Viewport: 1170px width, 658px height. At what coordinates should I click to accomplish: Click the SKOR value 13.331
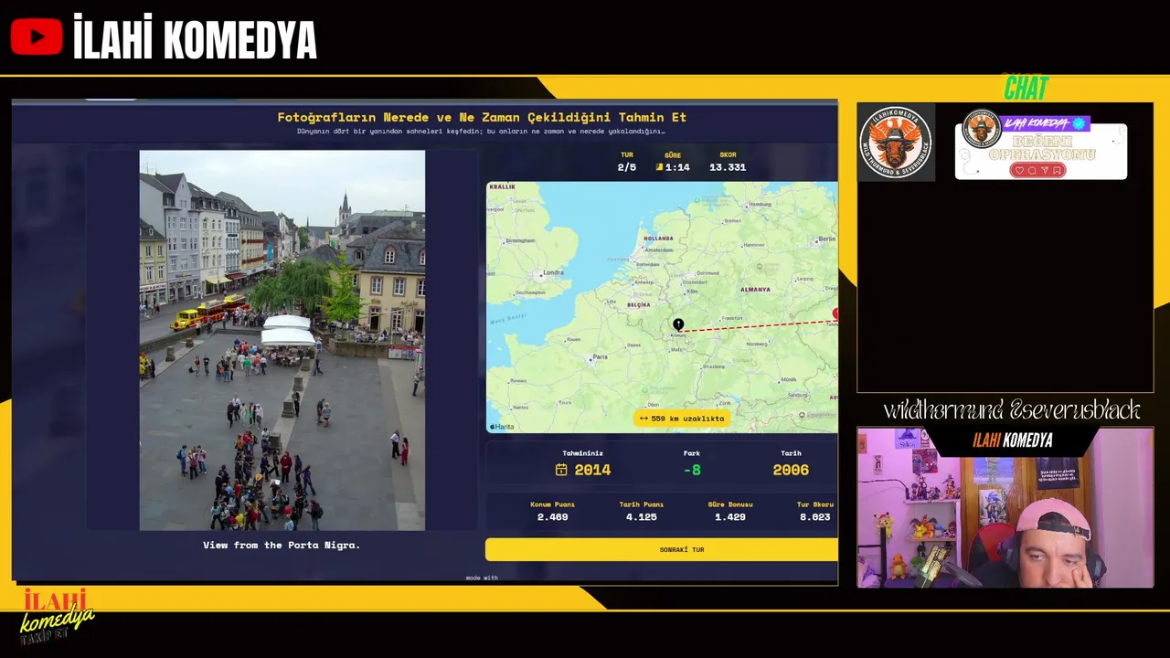click(728, 167)
